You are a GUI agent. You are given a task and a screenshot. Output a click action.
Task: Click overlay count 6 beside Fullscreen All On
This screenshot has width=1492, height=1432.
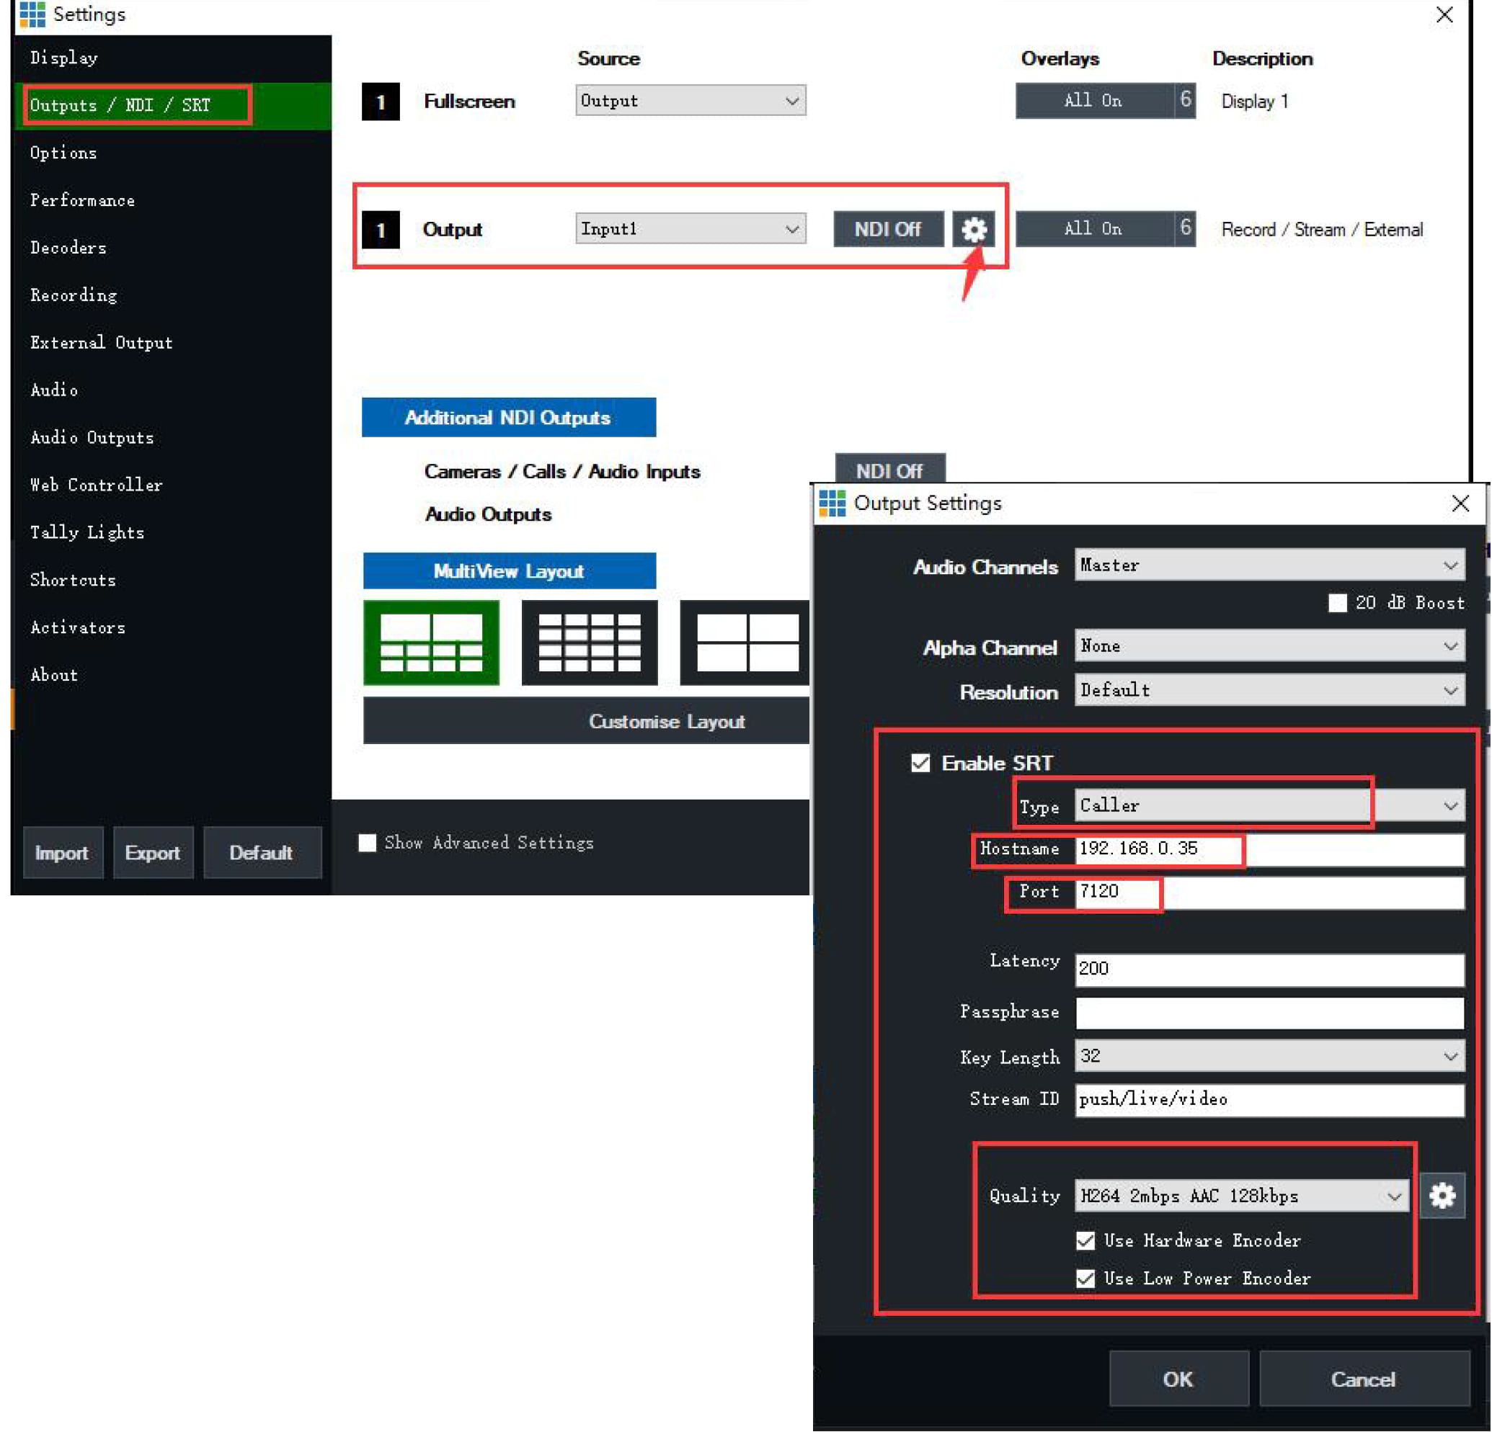1184,100
